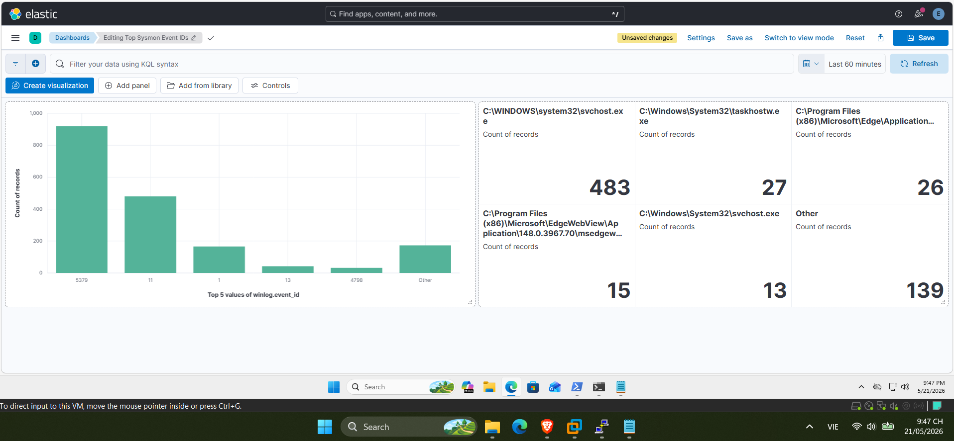The width and height of the screenshot is (954, 441).
Task: Click Add from library button
Action: (x=199, y=86)
